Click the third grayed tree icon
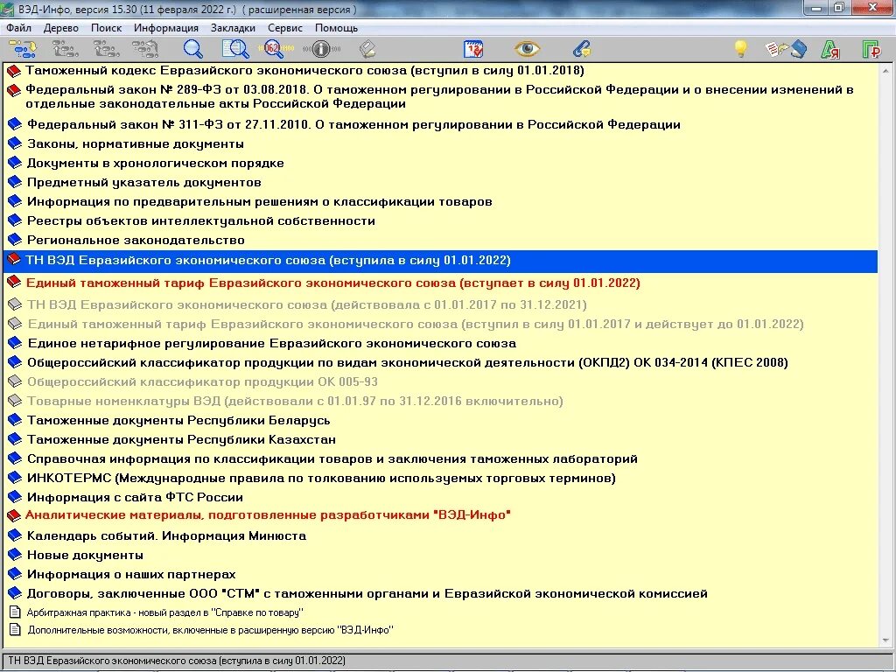This screenshot has height=672, width=896. (x=106, y=49)
